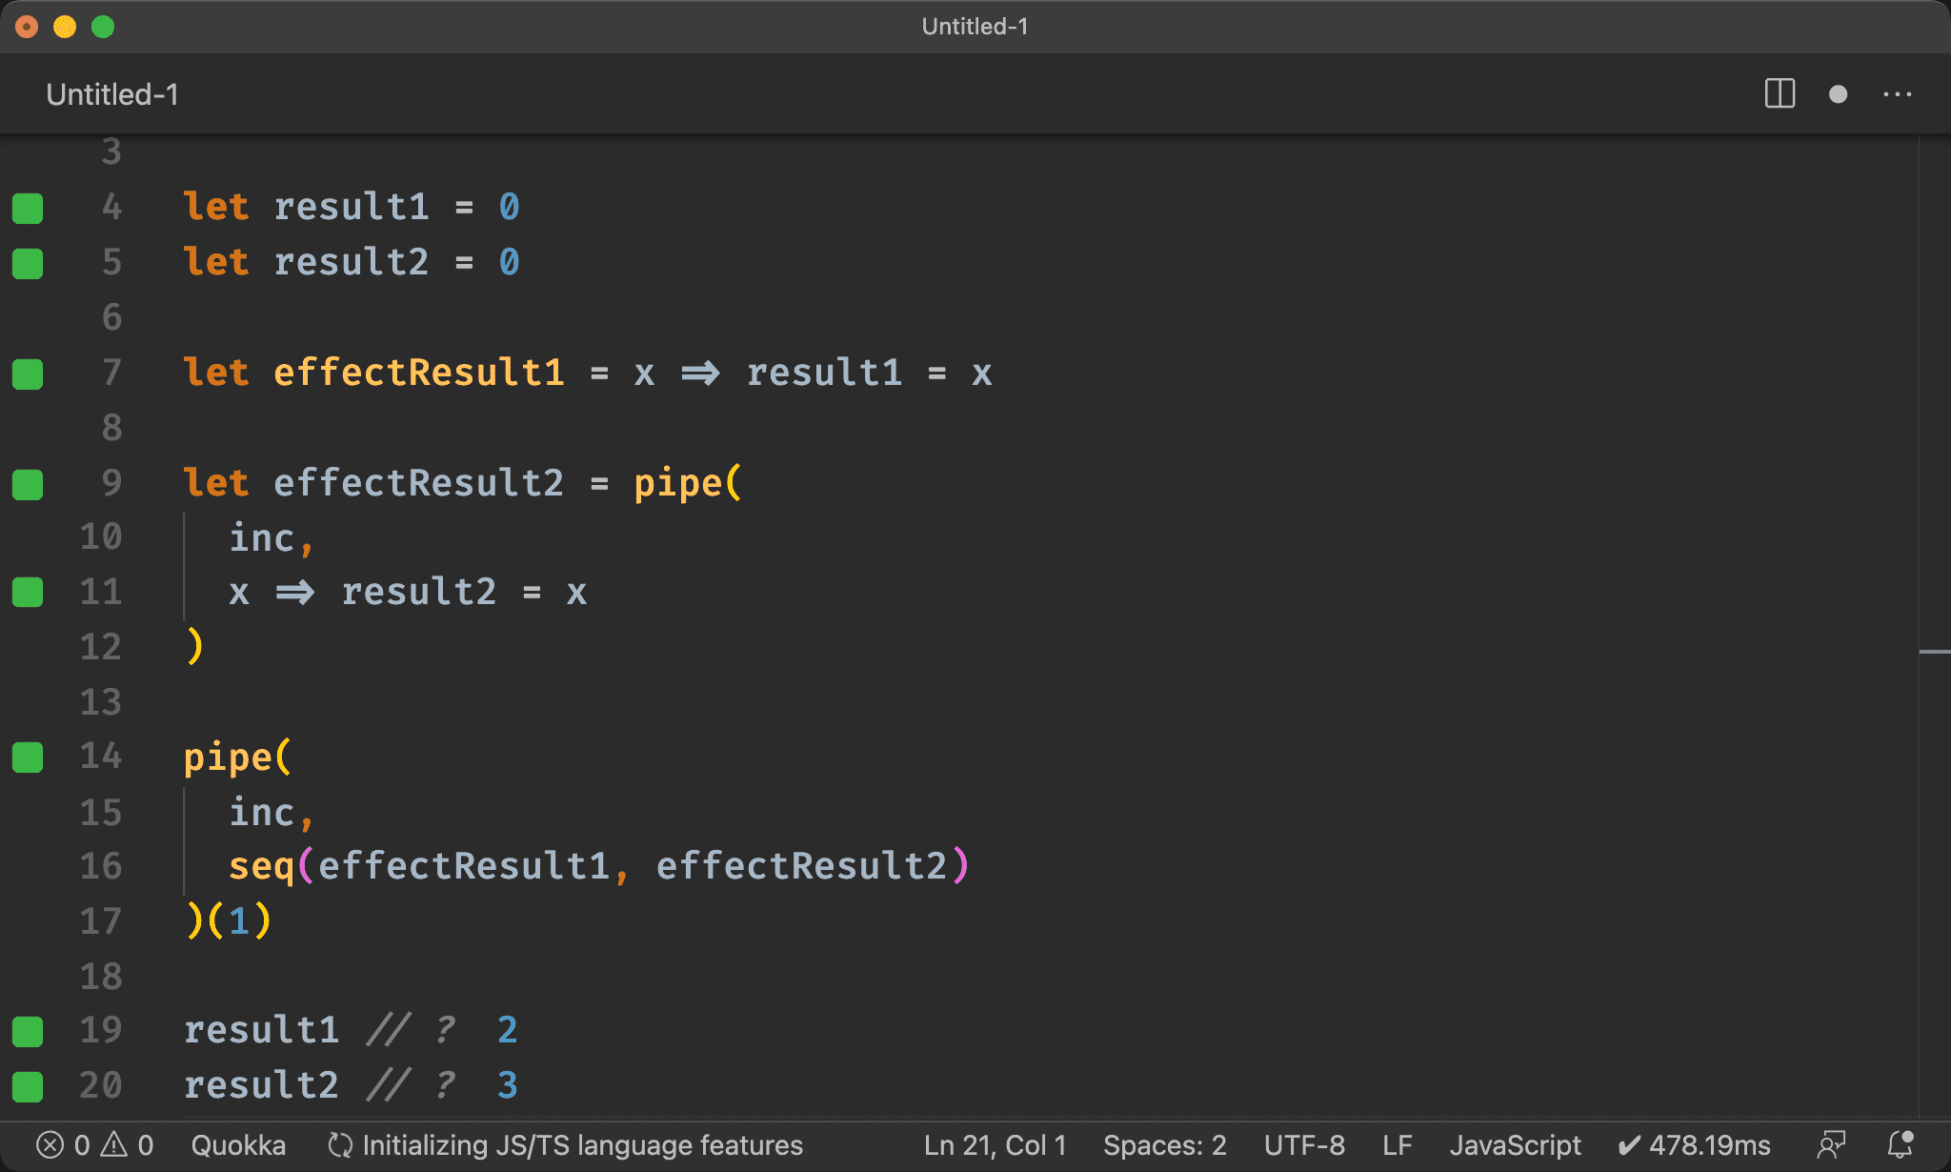Image resolution: width=1951 pixels, height=1172 pixels.
Task: Place cursor on effectResult1 declaration line 7
Action: coord(419,372)
